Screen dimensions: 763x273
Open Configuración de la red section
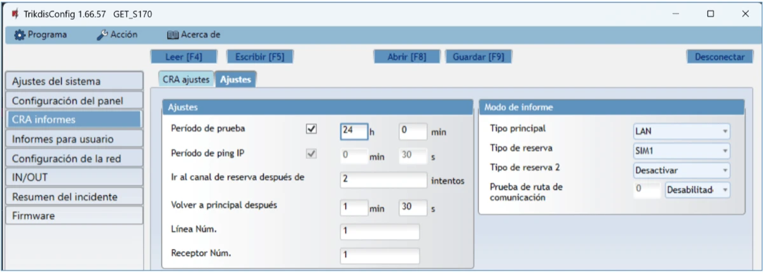pyautogui.click(x=73, y=158)
